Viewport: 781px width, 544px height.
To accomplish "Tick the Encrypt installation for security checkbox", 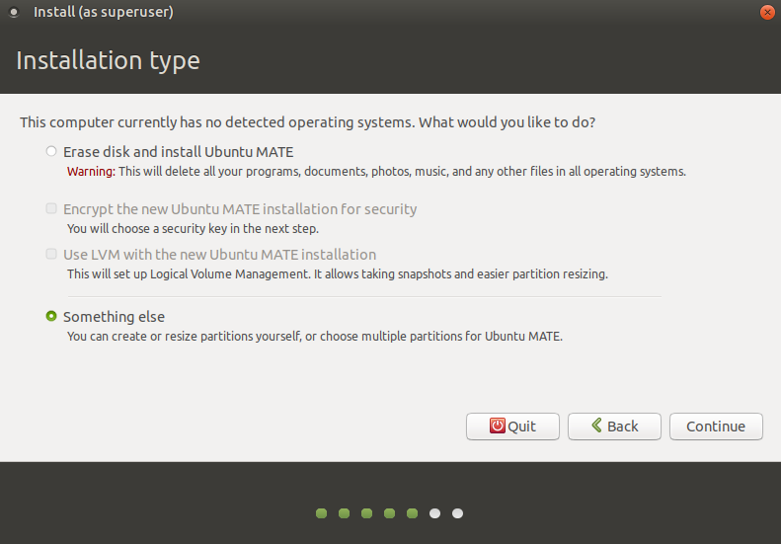I will pos(51,208).
